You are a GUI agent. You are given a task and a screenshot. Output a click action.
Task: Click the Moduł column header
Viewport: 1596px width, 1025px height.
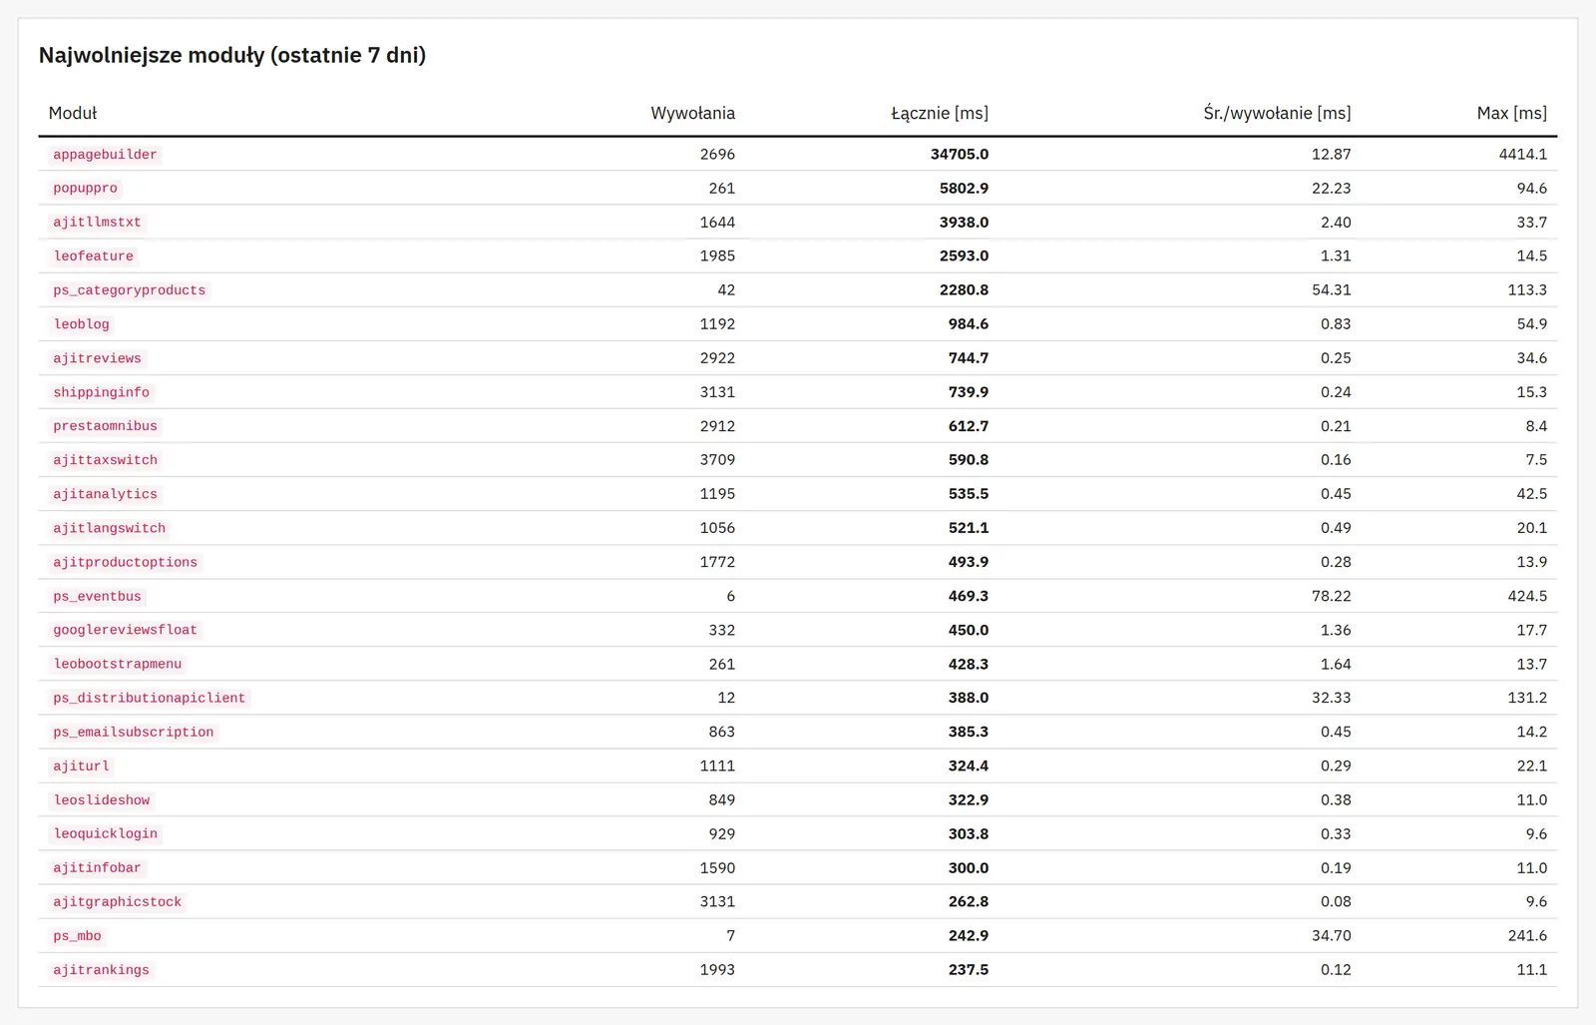tap(73, 113)
